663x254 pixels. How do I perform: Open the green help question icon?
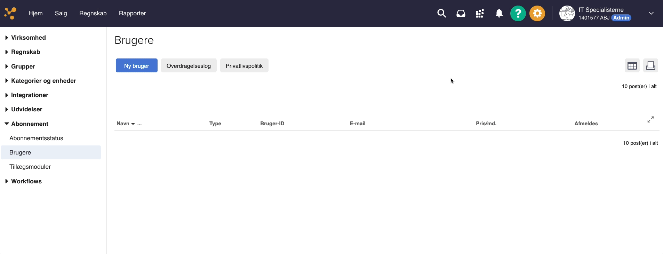518,14
